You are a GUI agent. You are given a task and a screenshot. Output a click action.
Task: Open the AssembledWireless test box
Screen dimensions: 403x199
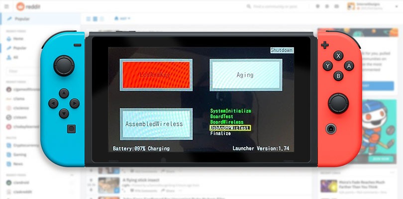pos(156,124)
